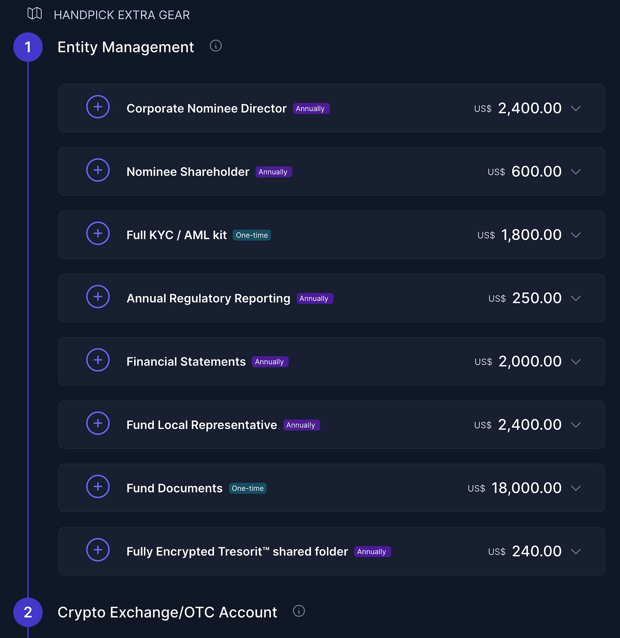Viewport: 620px width, 638px height.
Task: Add Tresorit shared folder plus icon
Action: coord(98,550)
